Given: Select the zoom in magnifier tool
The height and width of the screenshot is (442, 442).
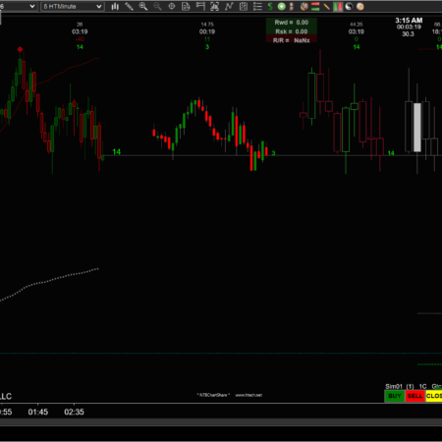Looking at the screenshot, I should click(143, 6).
